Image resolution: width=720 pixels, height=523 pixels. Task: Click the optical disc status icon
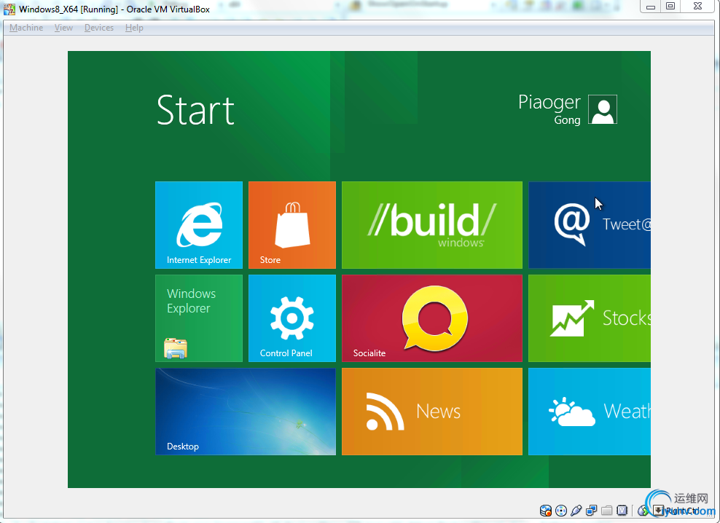[x=561, y=511]
